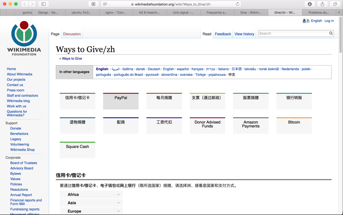This screenshot has height=215, width=343.
Task: Click the Safari address bar URL
Action: click(172, 4)
